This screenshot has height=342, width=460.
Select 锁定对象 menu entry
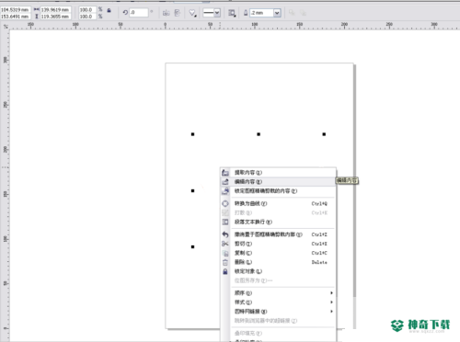pos(278,271)
